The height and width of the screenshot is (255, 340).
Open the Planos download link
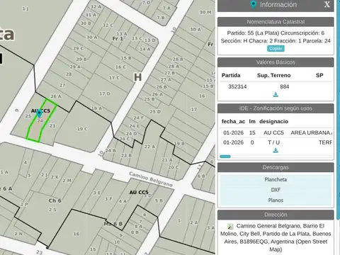tap(276, 200)
